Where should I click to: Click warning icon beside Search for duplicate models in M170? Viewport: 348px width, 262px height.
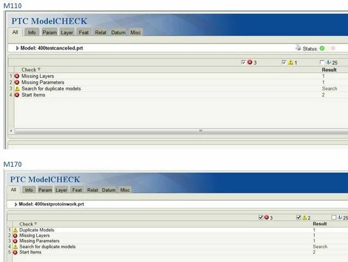(x=15, y=247)
